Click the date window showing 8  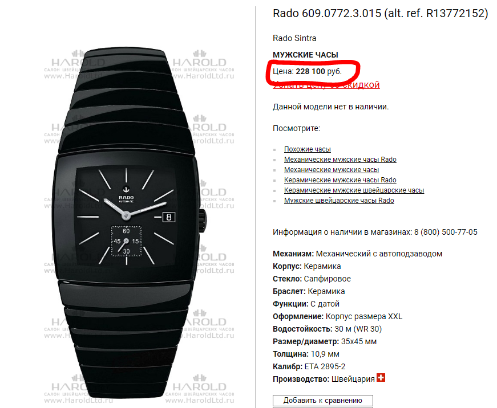169,217
